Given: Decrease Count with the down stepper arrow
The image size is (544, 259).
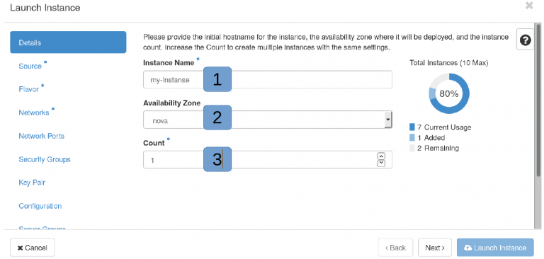Looking at the screenshot, I should [x=381, y=163].
